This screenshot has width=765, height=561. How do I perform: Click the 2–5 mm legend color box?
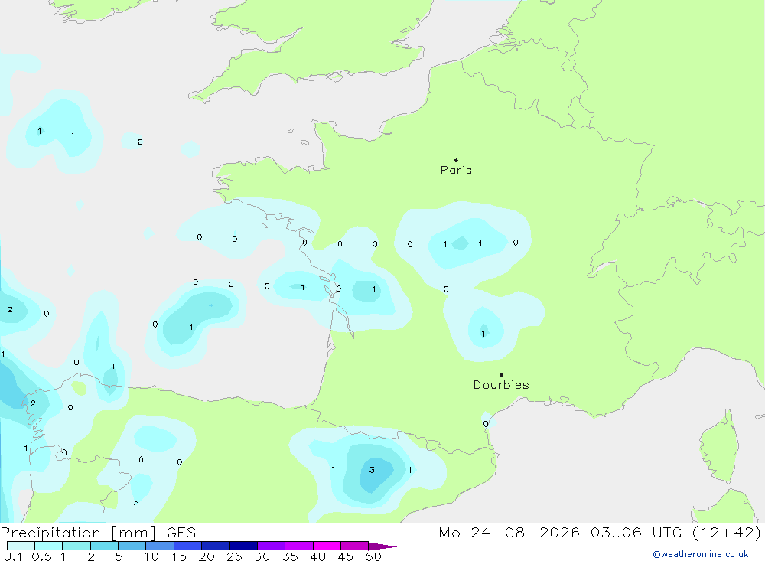click(104, 546)
